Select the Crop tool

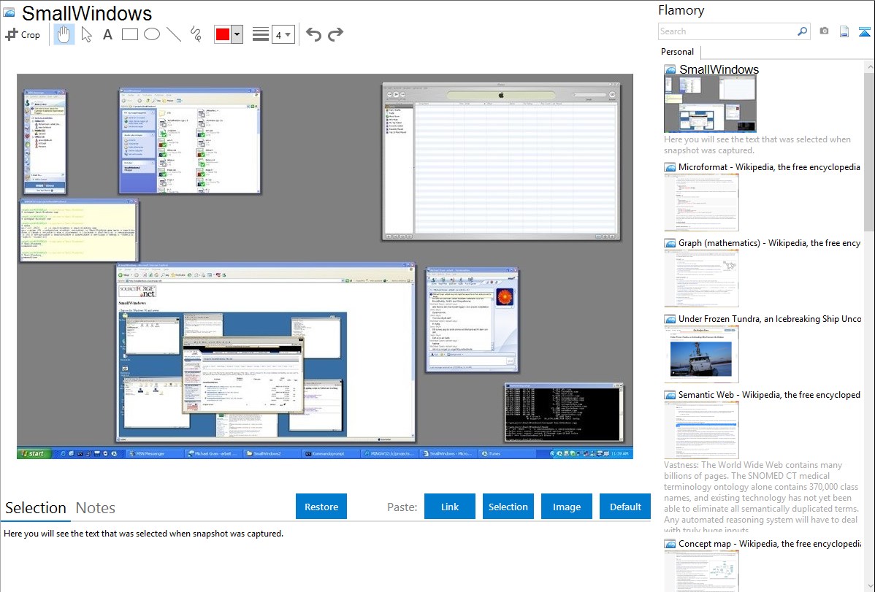[23, 34]
